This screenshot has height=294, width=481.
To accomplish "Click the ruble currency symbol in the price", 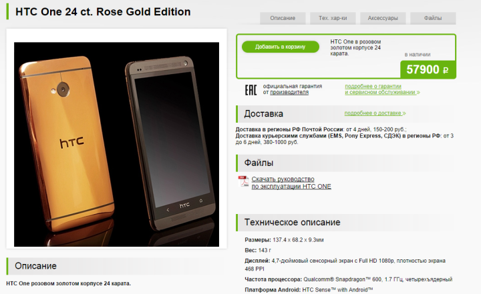I will click(x=446, y=70).
